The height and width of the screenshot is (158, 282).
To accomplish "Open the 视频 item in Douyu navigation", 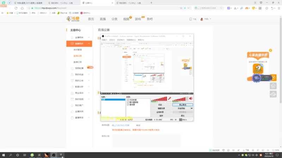I will (126, 19).
